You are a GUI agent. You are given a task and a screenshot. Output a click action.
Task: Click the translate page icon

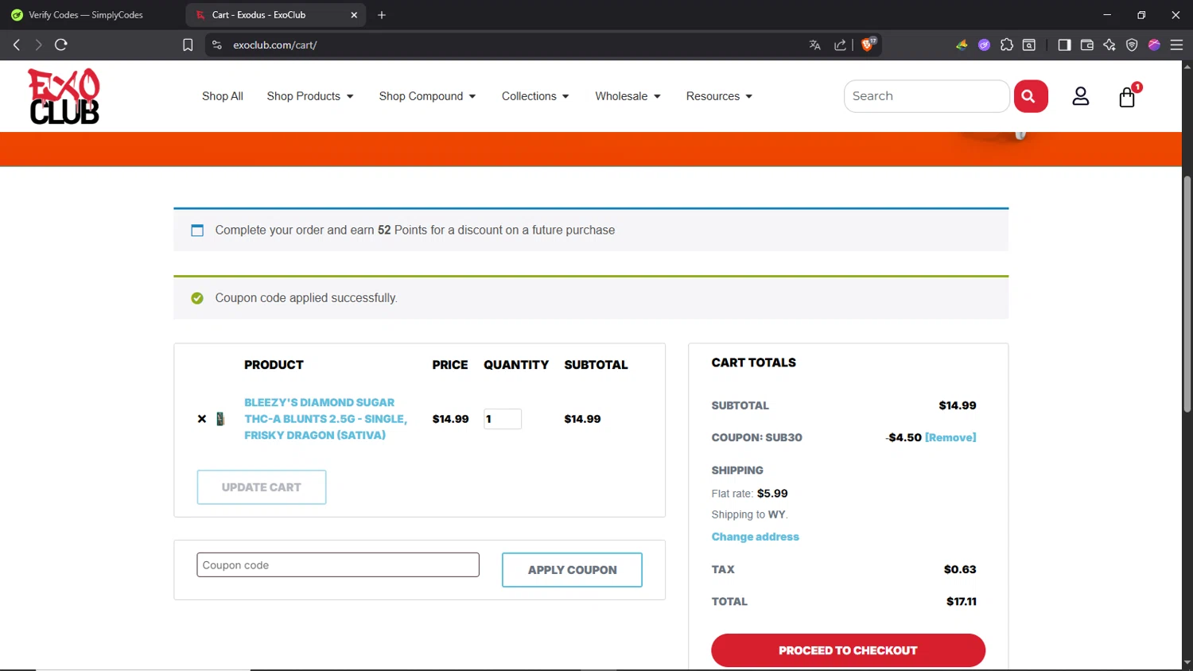[x=814, y=45]
